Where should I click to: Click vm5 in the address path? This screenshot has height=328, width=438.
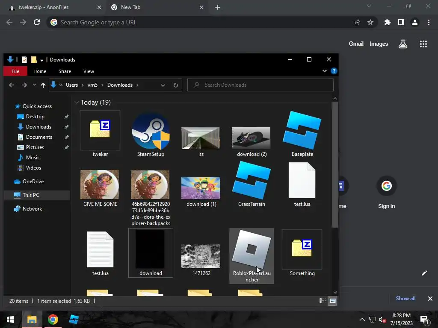(92, 85)
